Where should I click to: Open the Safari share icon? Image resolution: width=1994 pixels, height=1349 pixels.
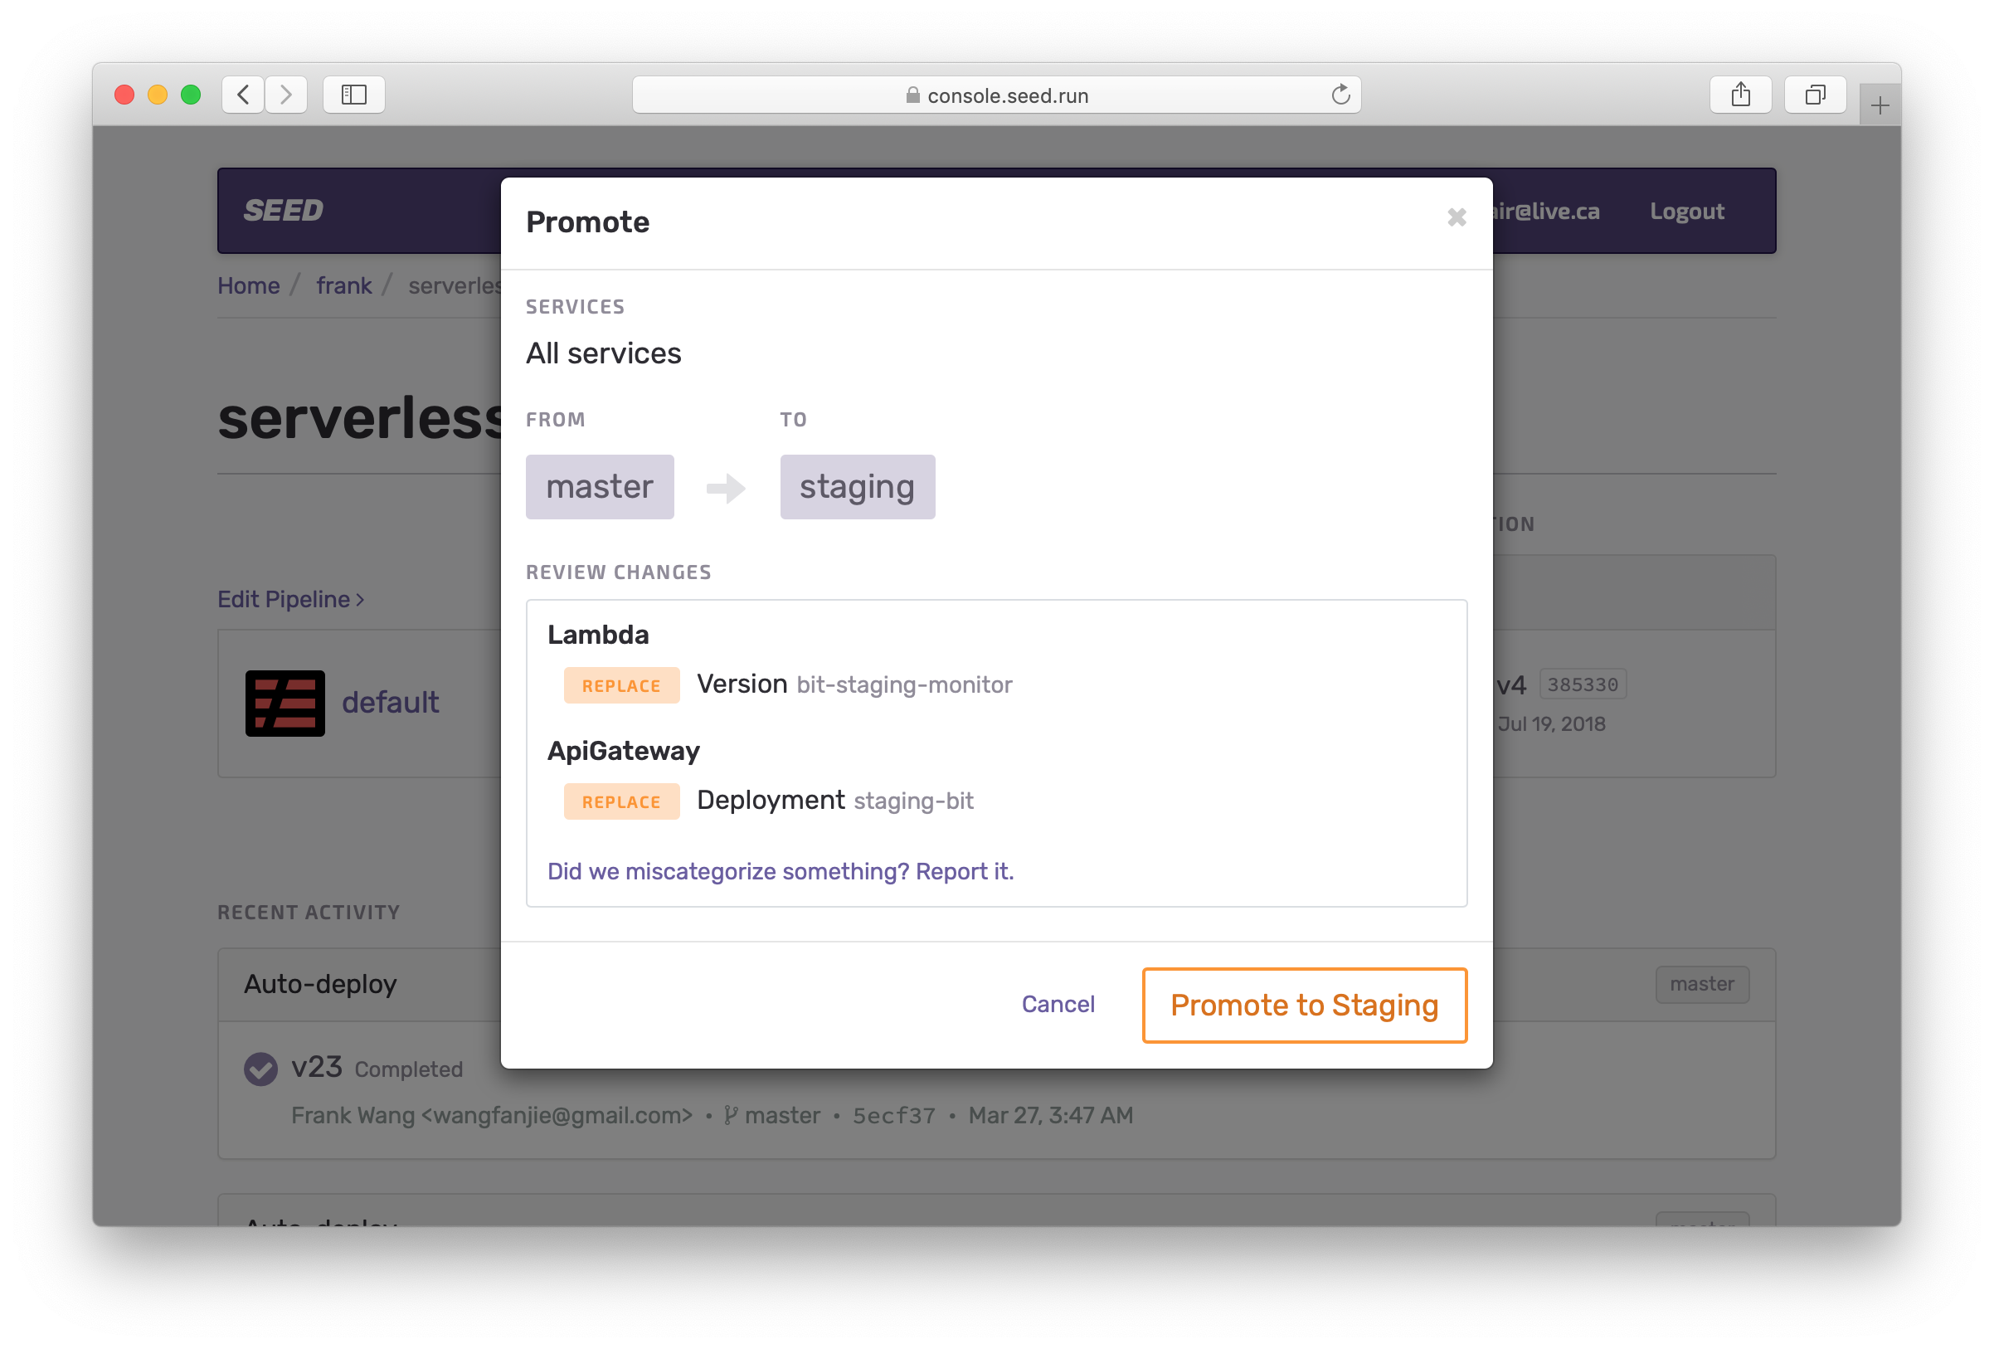[1740, 95]
